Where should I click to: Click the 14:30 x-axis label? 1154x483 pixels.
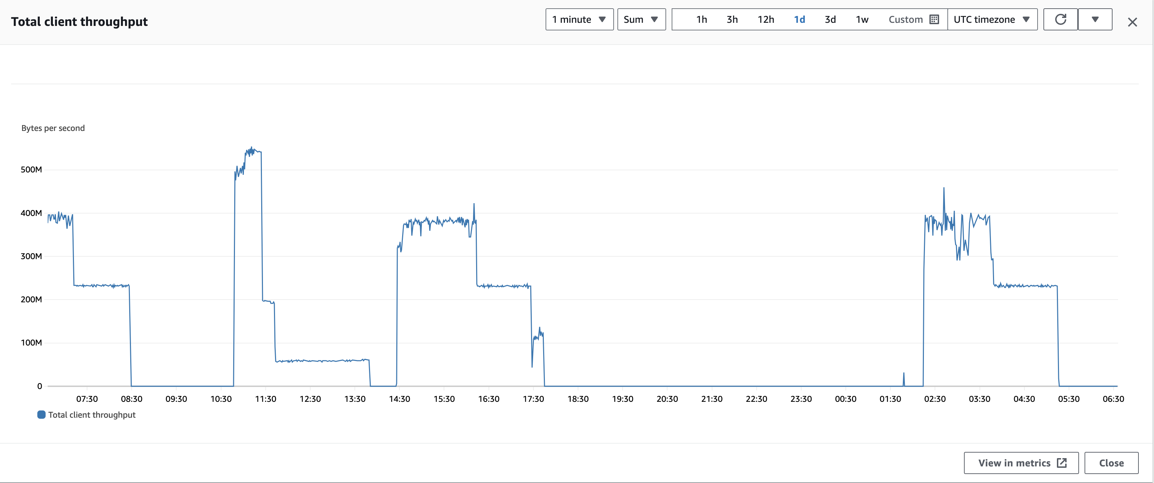coord(399,399)
